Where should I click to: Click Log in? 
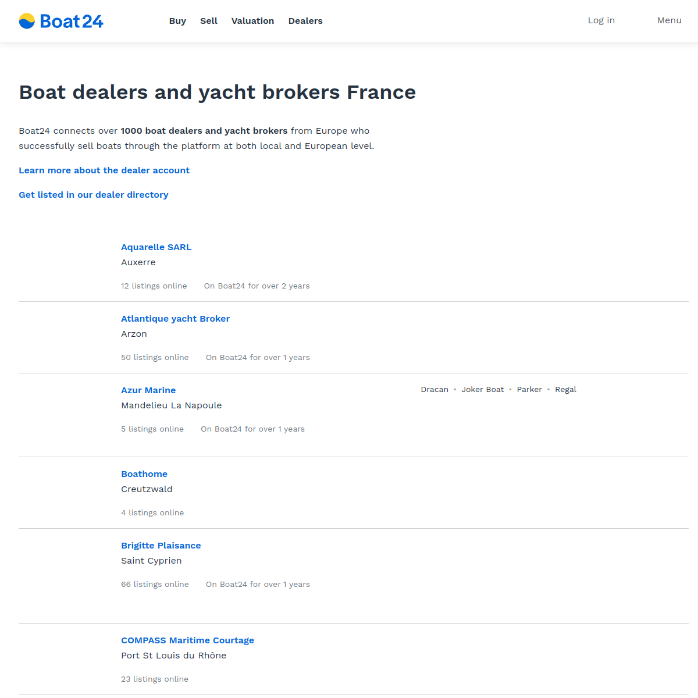[x=601, y=20]
